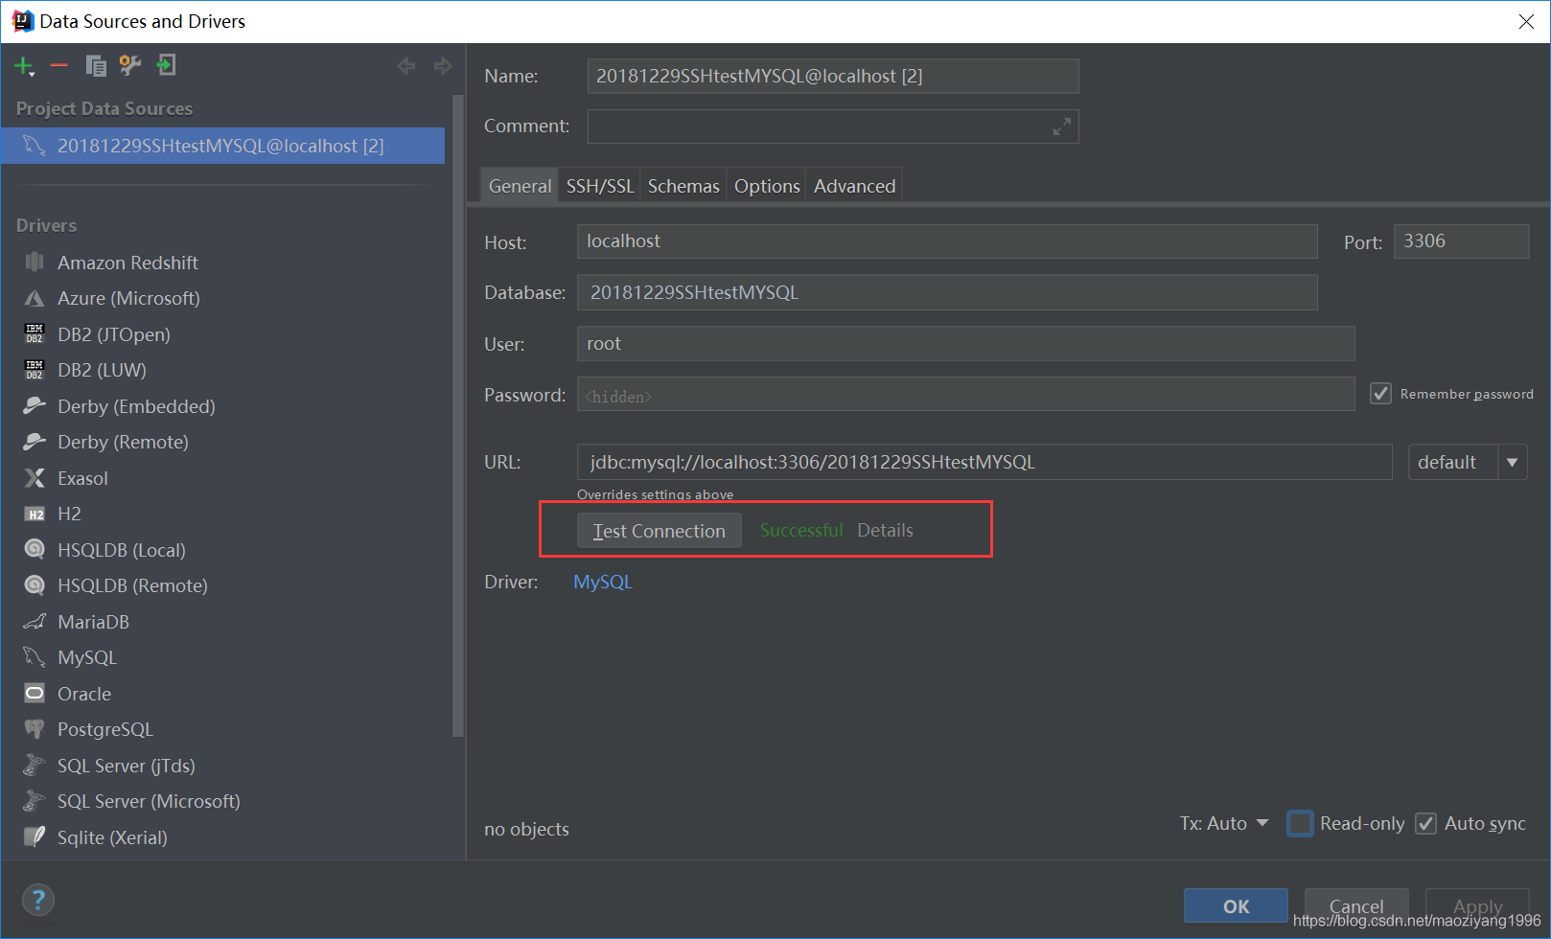Viewport: 1551px width, 939px height.
Task: Open the help icon at bottom left
Action: coord(38,900)
